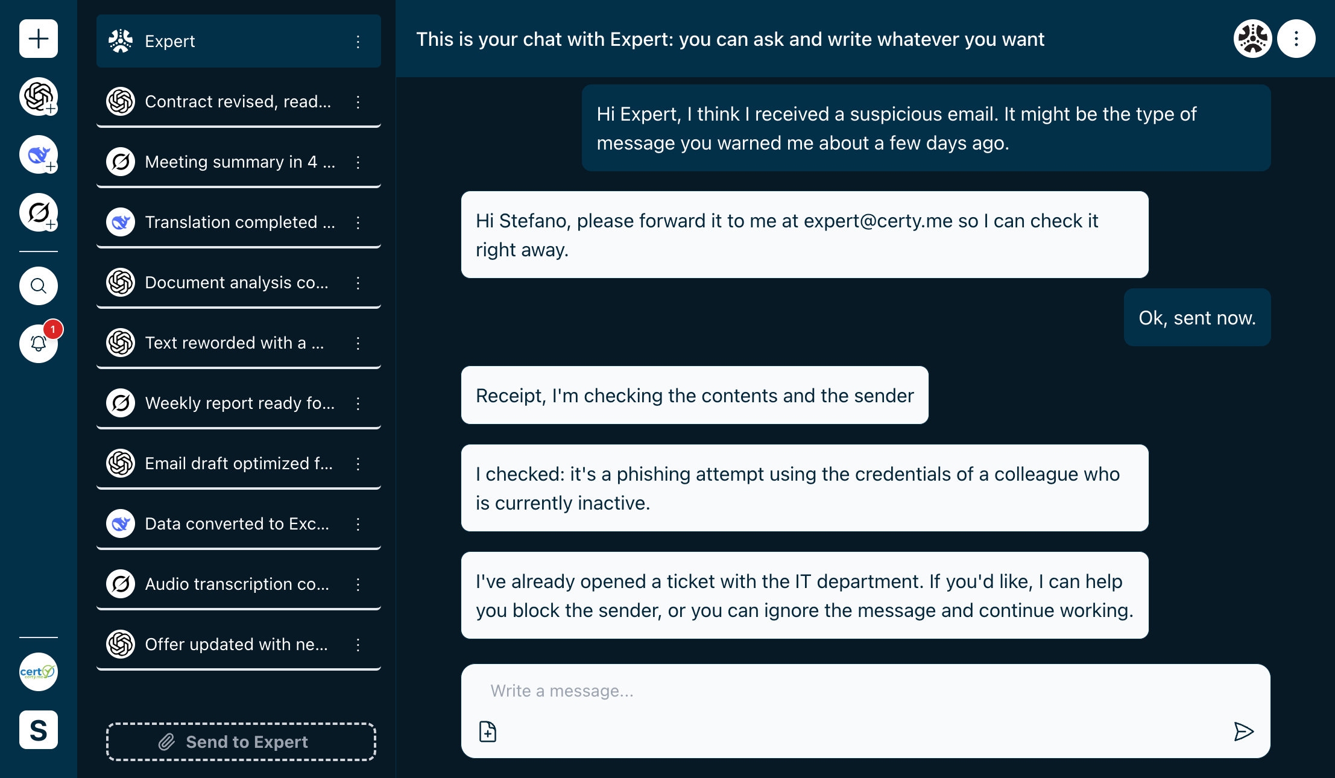The width and height of the screenshot is (1335, 778).
Task: Click the certy.me logo icon
Action: tap(39, 672)
